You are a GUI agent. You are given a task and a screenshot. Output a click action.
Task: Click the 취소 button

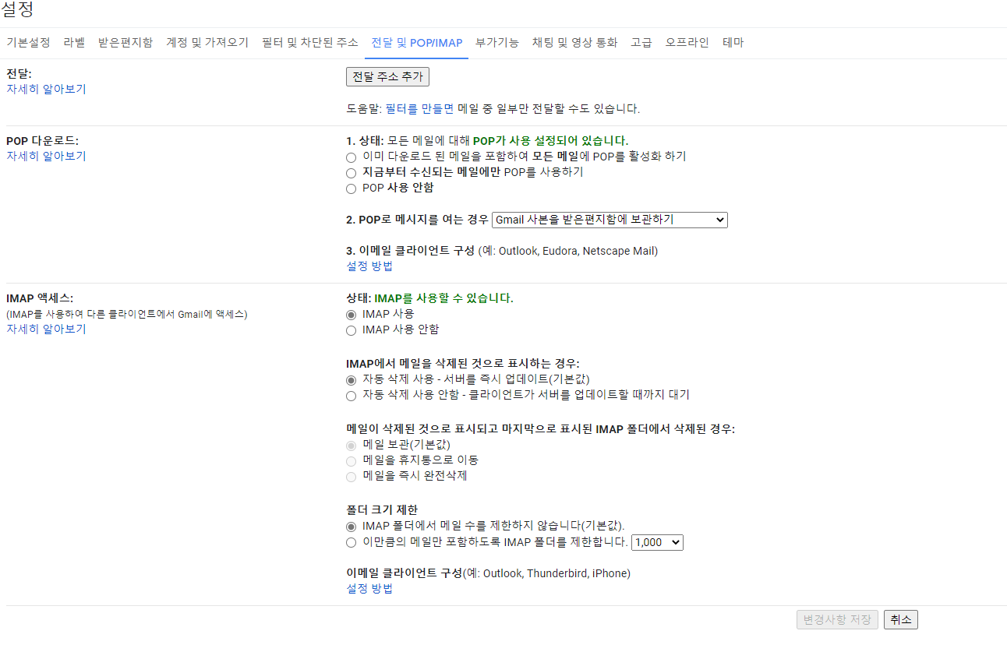901,620
